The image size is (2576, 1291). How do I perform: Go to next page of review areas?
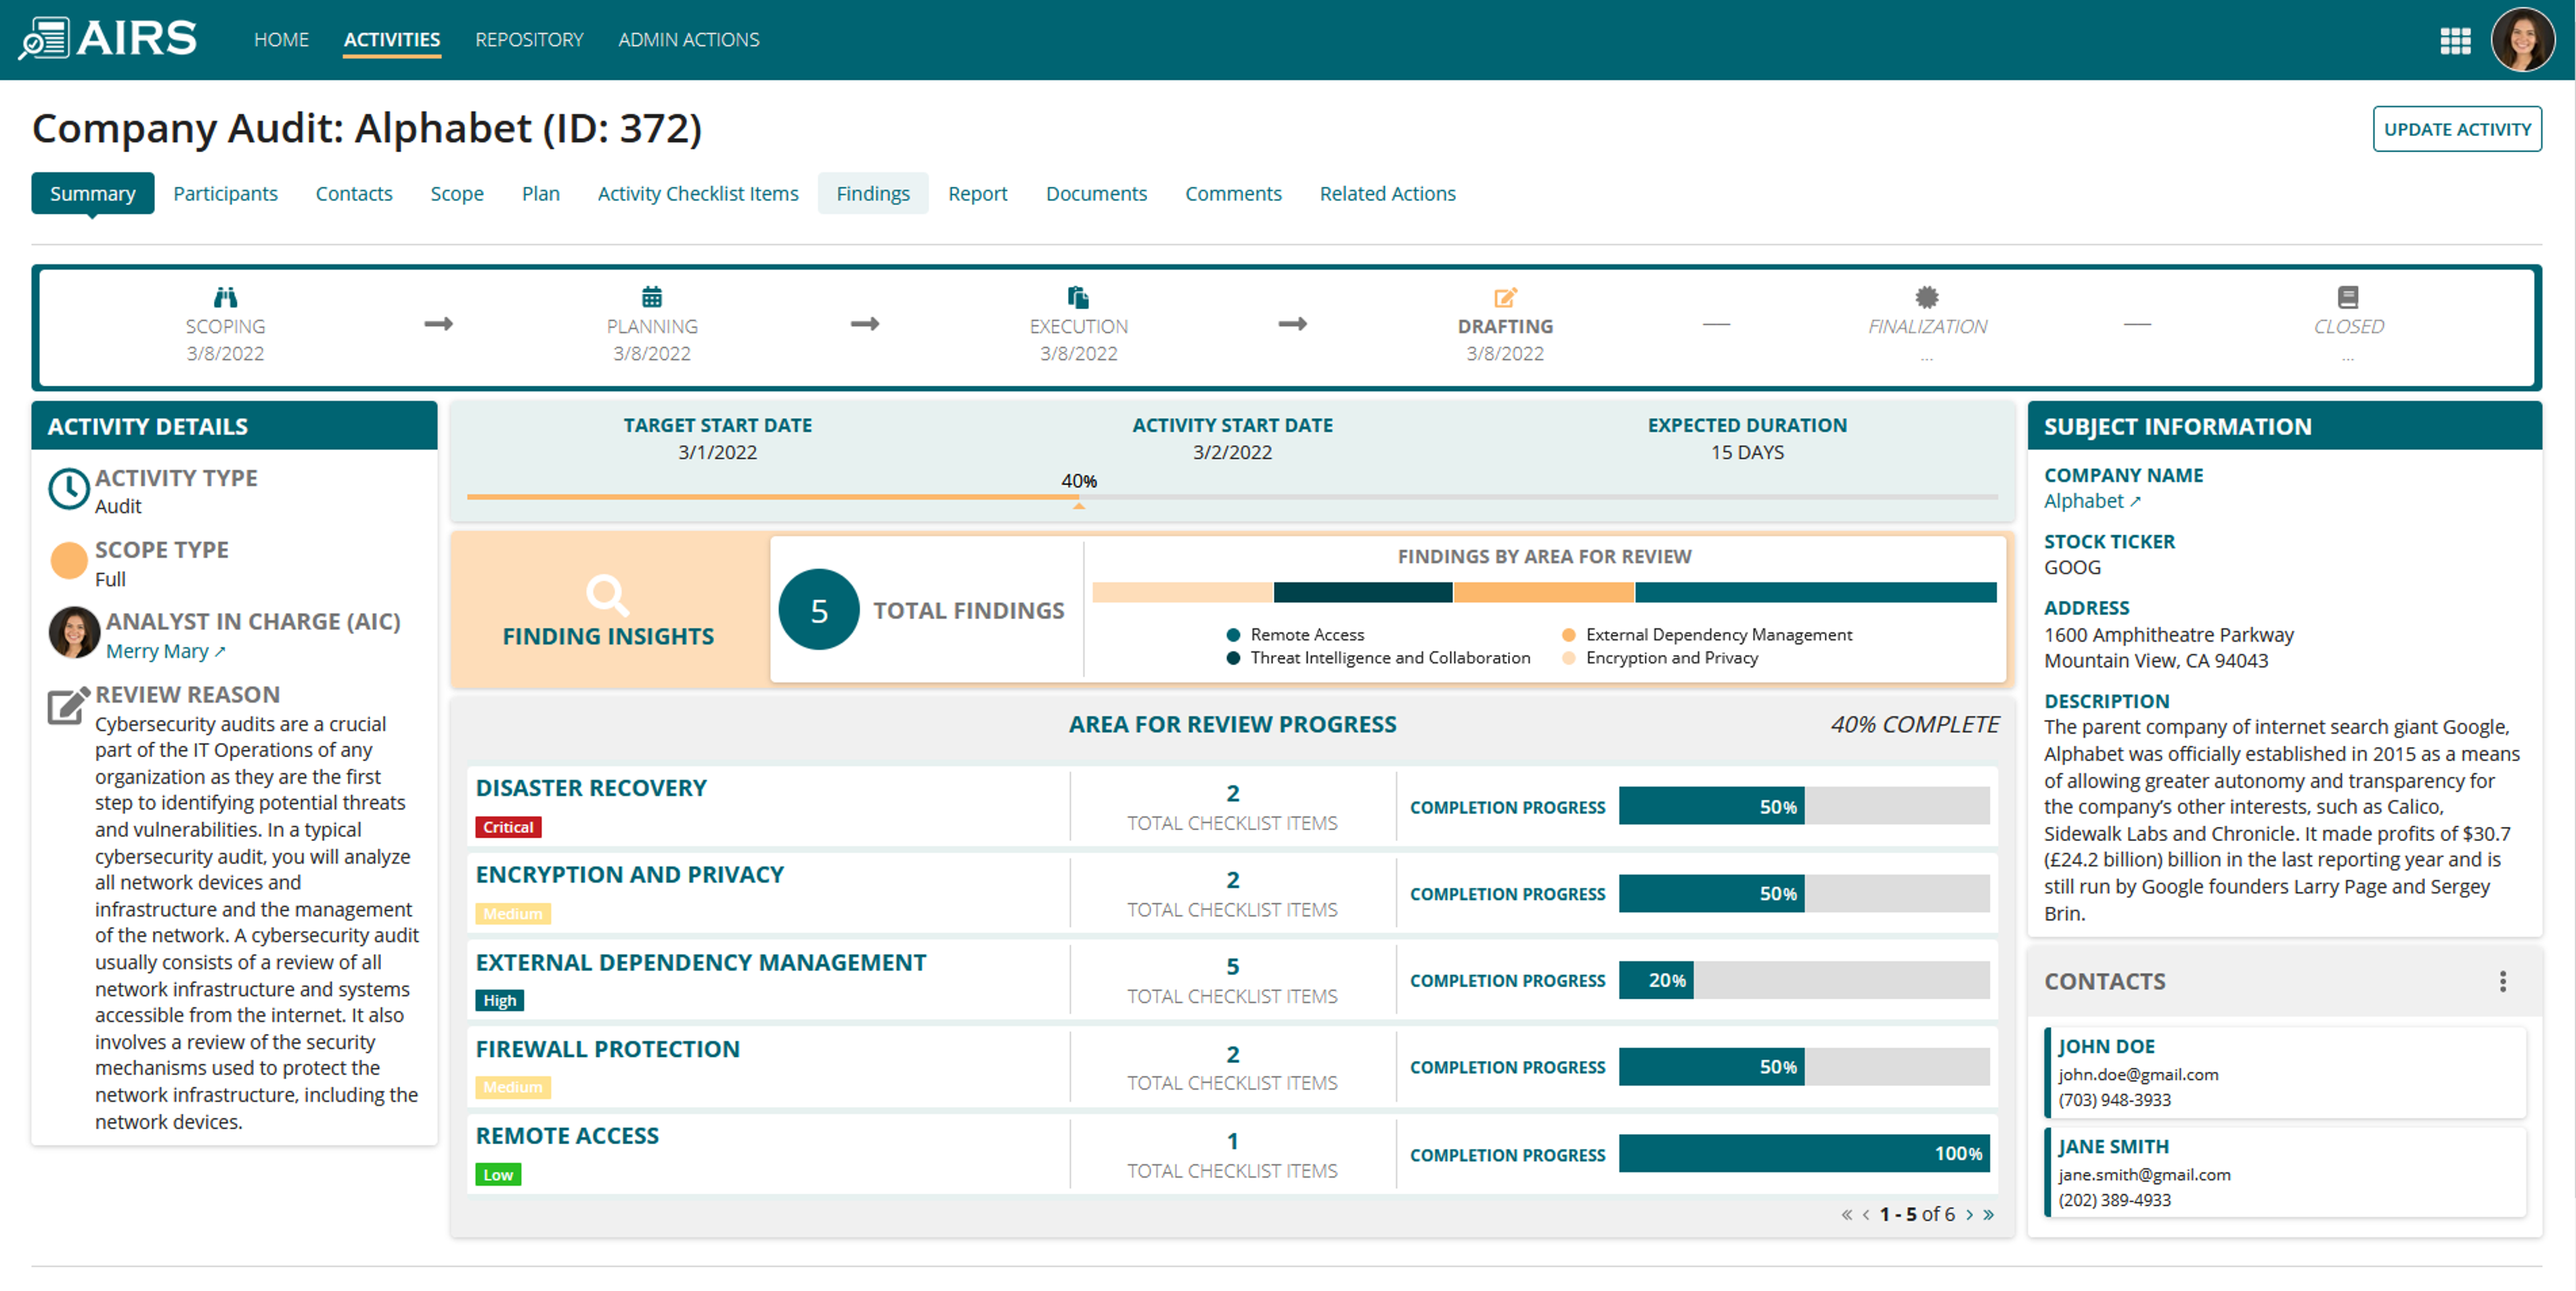1970,1215
